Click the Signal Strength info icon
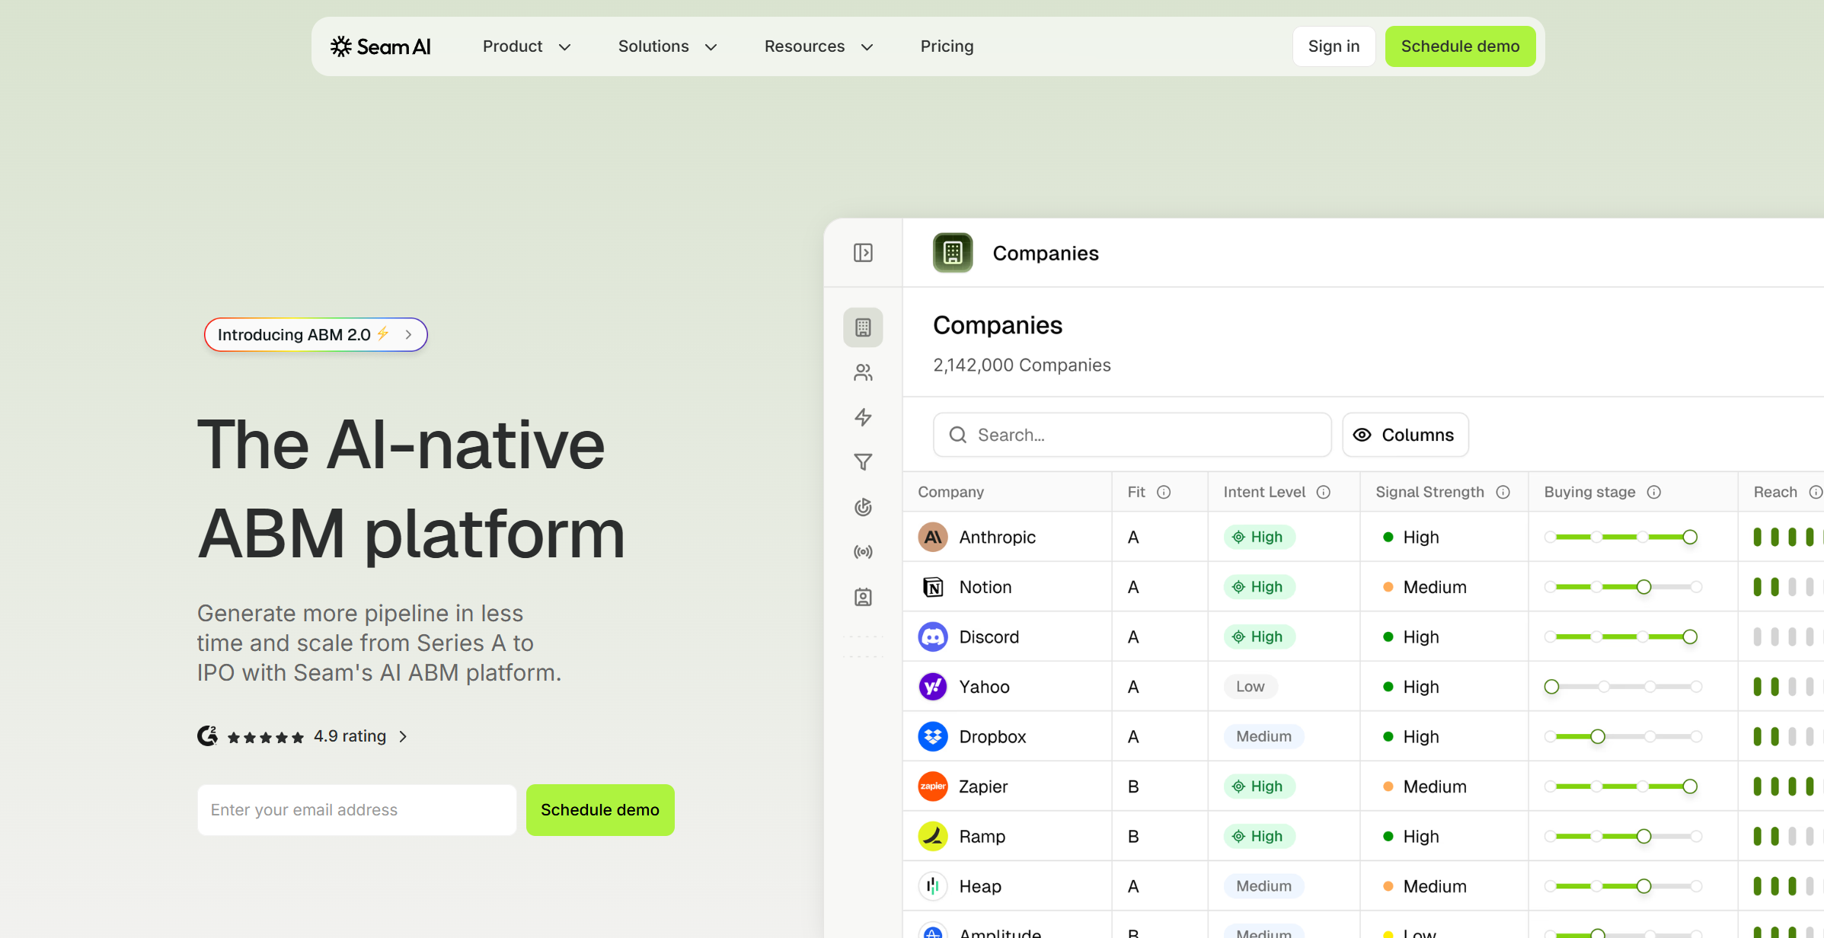The width and height of the screenshot is (1824, 938). click(1503, 492)
